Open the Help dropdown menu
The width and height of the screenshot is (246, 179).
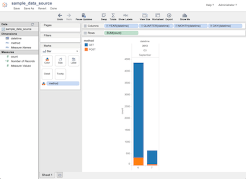coord(210,5)
